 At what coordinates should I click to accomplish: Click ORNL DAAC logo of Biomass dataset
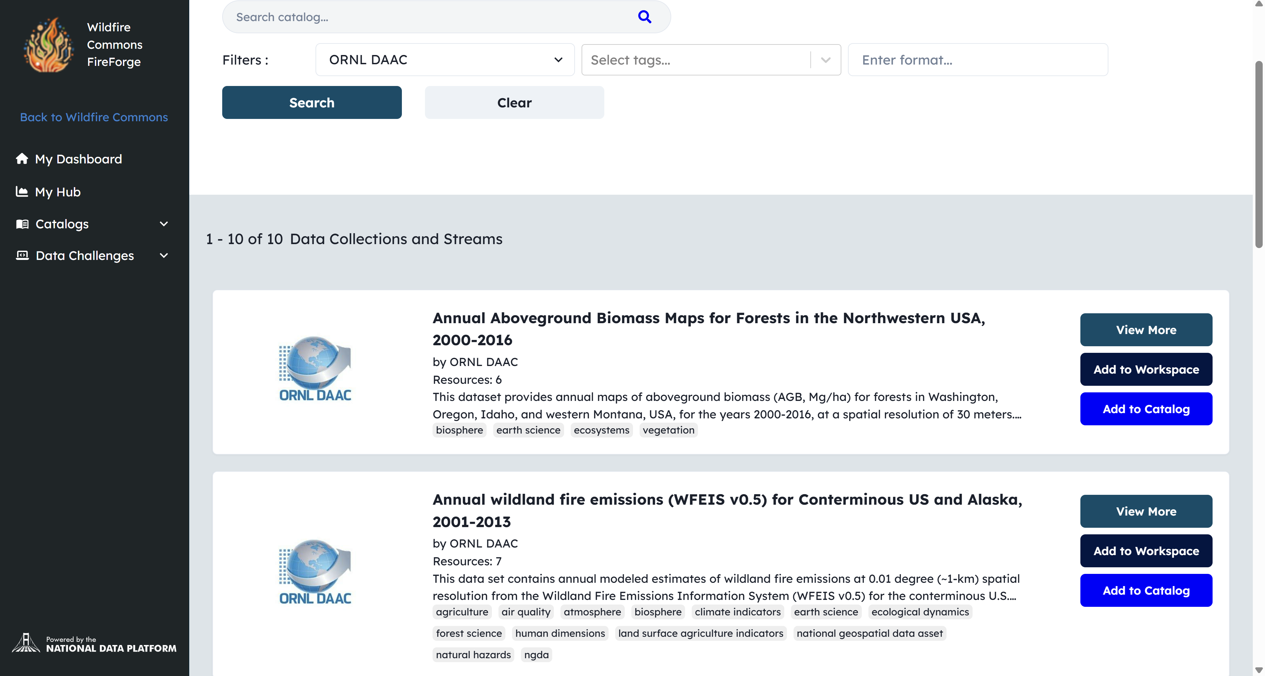tap(315, 369)
